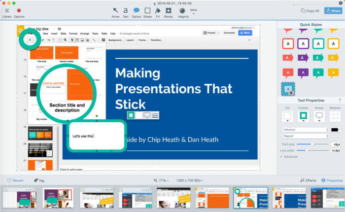Open the Tag filter

coord(39,180)
